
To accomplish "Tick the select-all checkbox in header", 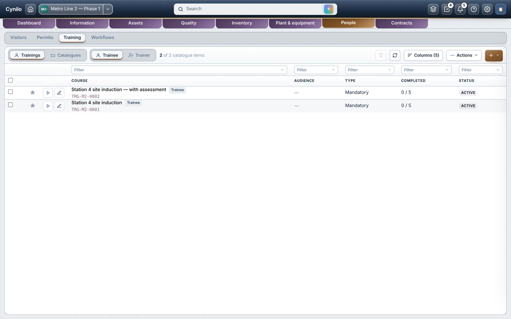I will tap(11, 80).
